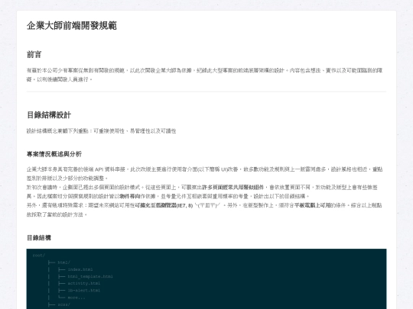Click html_template.html in the directory tree
The image size is (413, 309).
[x=90, y=276]
